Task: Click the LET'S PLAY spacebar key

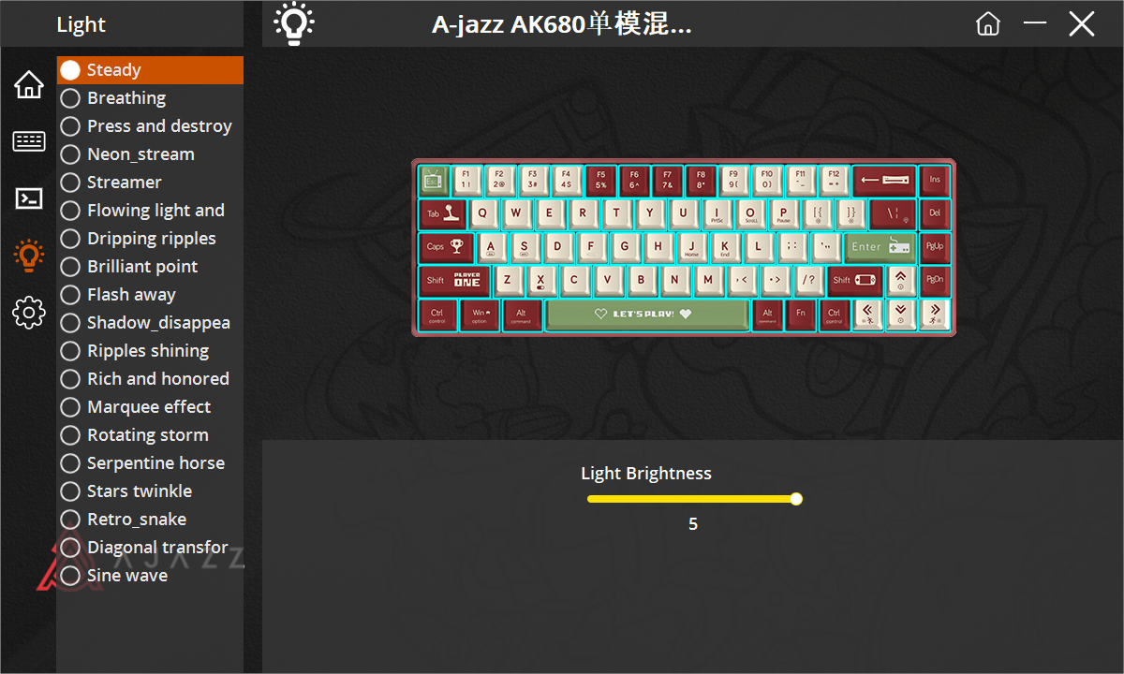Action: pyautogui.click(x=647, y=315)
